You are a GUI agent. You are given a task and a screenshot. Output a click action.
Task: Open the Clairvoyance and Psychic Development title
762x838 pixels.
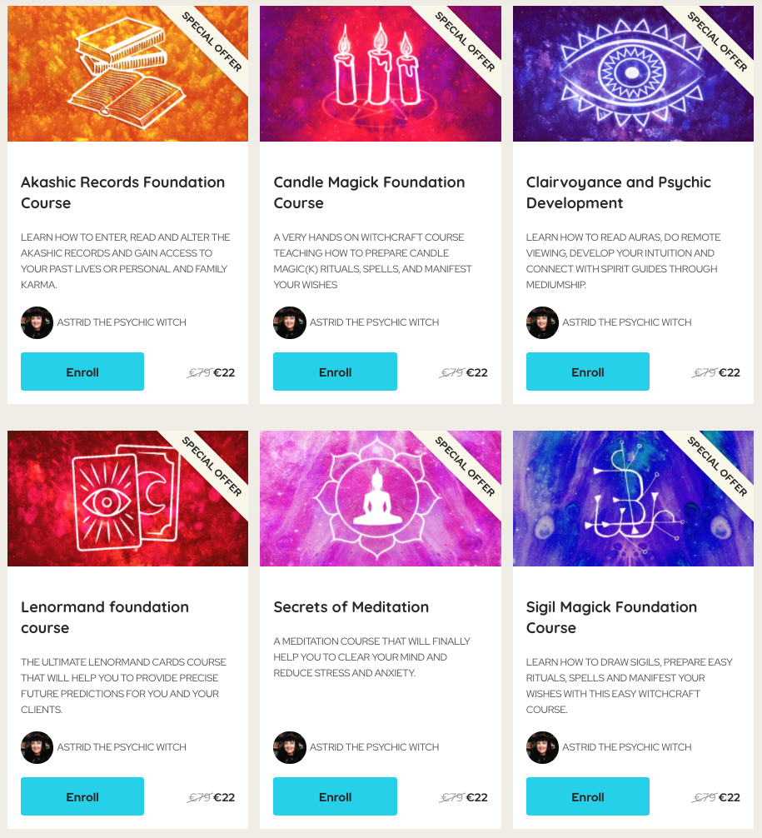point(618,192)
